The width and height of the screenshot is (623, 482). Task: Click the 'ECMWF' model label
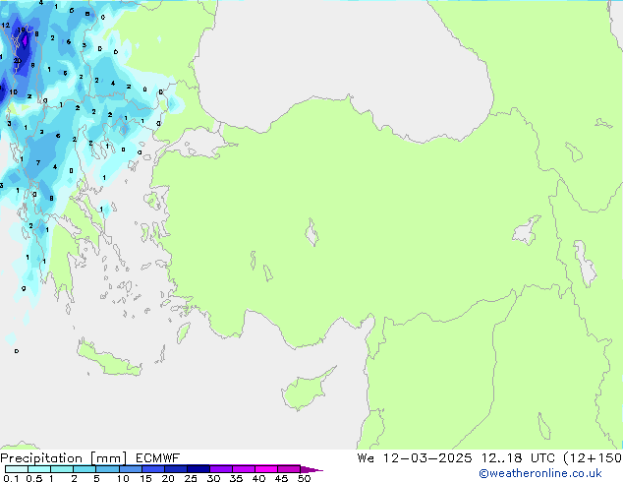point(158,458)
